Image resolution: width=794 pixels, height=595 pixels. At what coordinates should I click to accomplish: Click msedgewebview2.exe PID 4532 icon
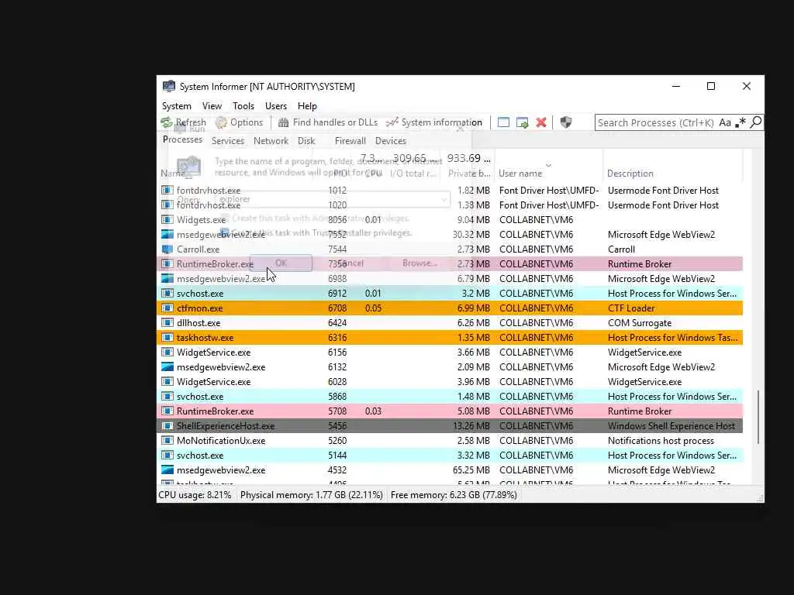pyautogui.click(x=167, y=469)
